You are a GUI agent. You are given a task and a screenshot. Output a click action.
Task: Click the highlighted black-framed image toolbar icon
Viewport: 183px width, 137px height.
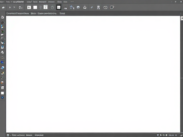click(59, 7)
